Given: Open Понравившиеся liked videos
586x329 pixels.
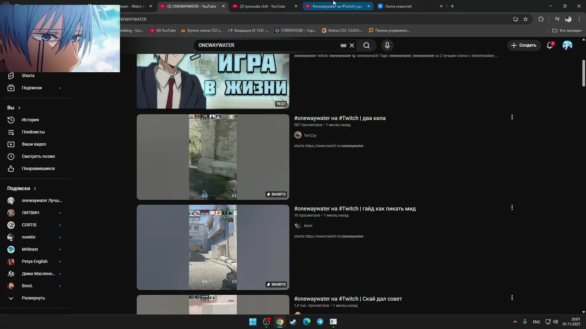Looking at the screenshot, I should point(38,169).
